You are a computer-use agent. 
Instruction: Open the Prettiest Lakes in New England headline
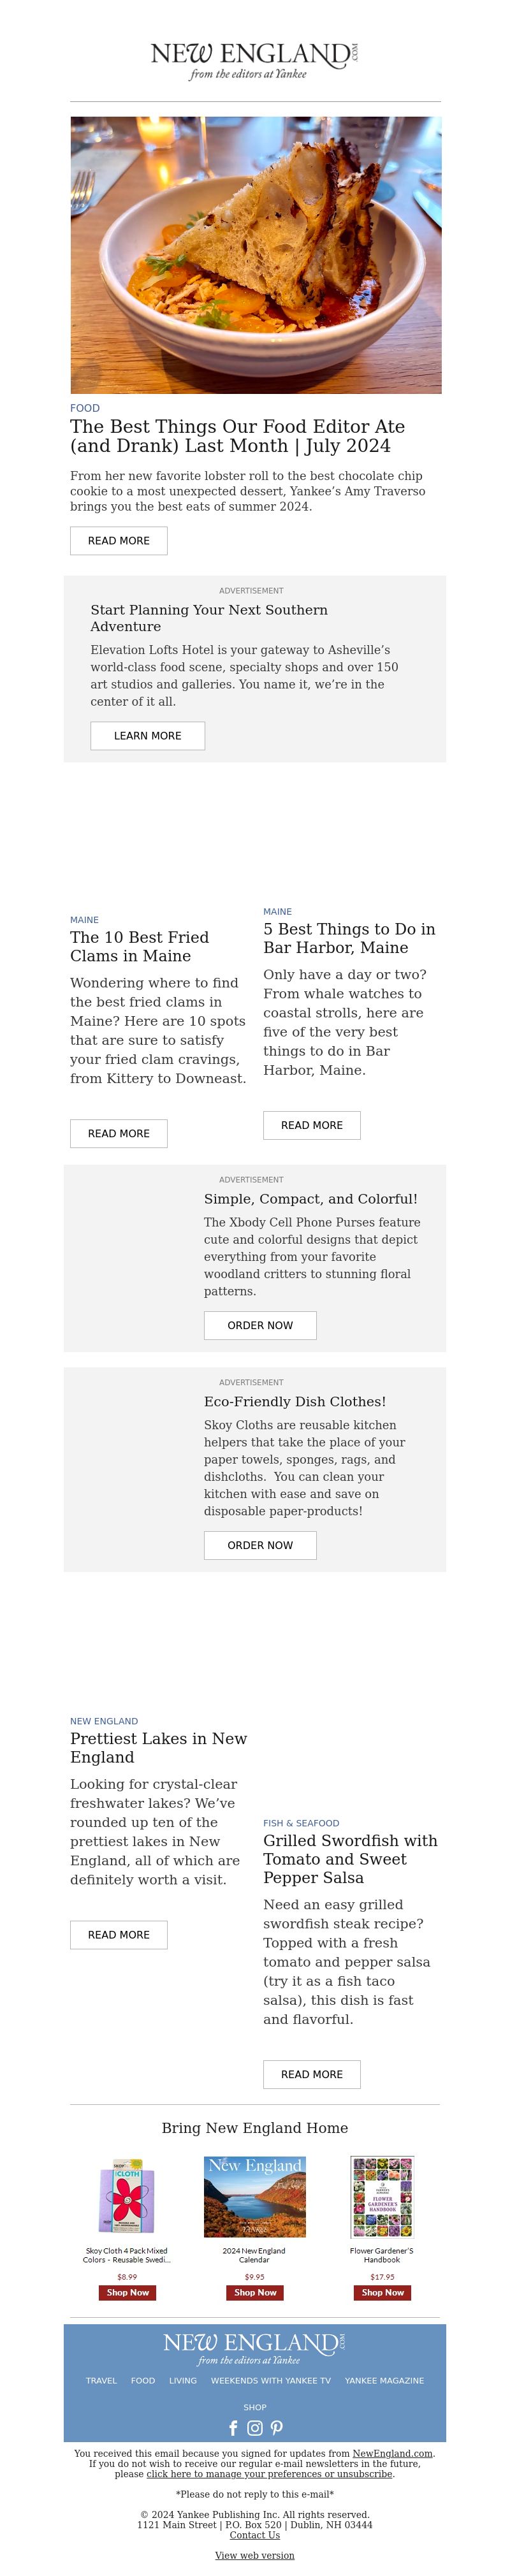tap(158, 1747)
